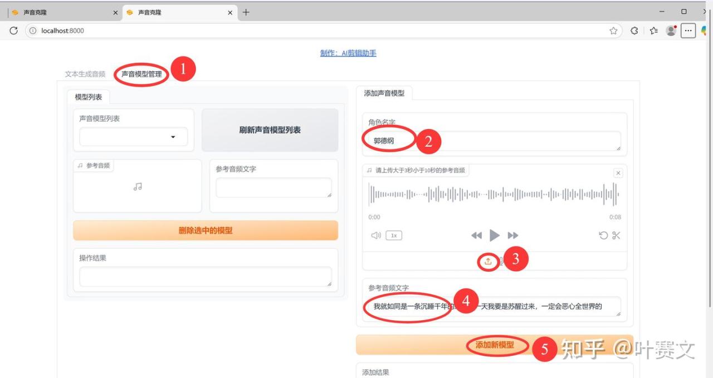Click the undo reset audio icon
713x378 pixels.
click(603, 235)
